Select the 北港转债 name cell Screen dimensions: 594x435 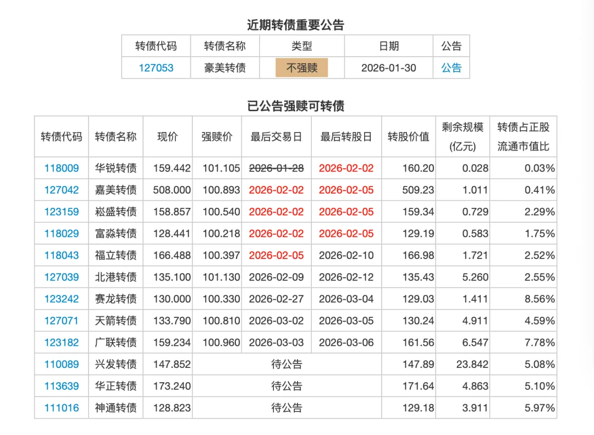[x=116, y=277]
